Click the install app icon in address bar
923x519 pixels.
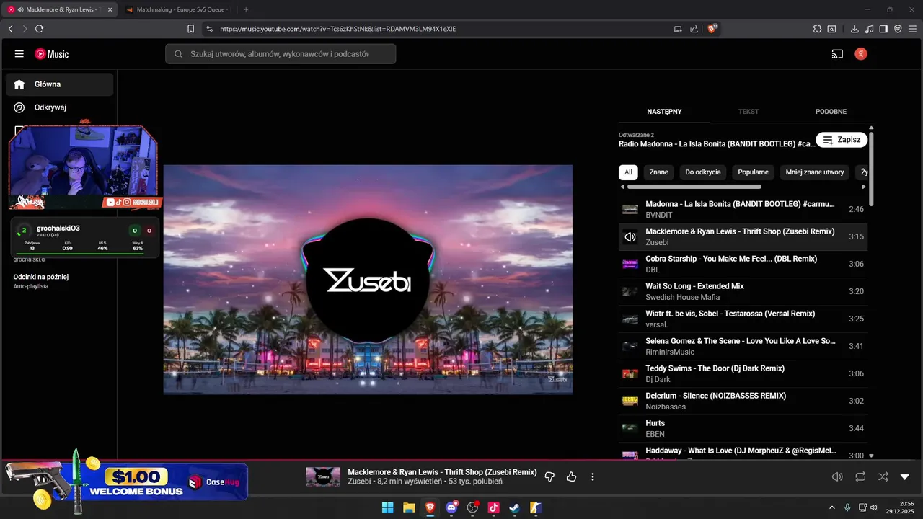coord(677,29)
